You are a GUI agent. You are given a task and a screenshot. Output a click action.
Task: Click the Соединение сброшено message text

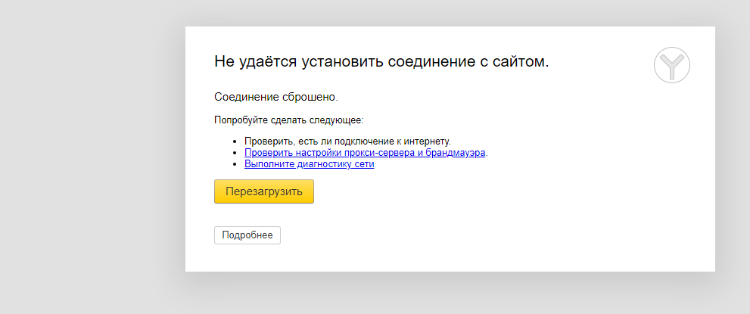(x=276, y=97)
